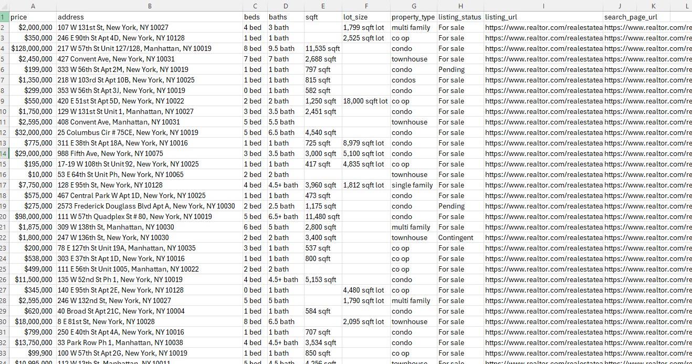Select address 247 W 136th St cell

[x=150, y=237]
